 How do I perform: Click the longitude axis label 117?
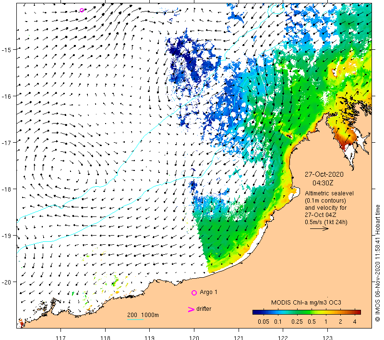(61, 338)
